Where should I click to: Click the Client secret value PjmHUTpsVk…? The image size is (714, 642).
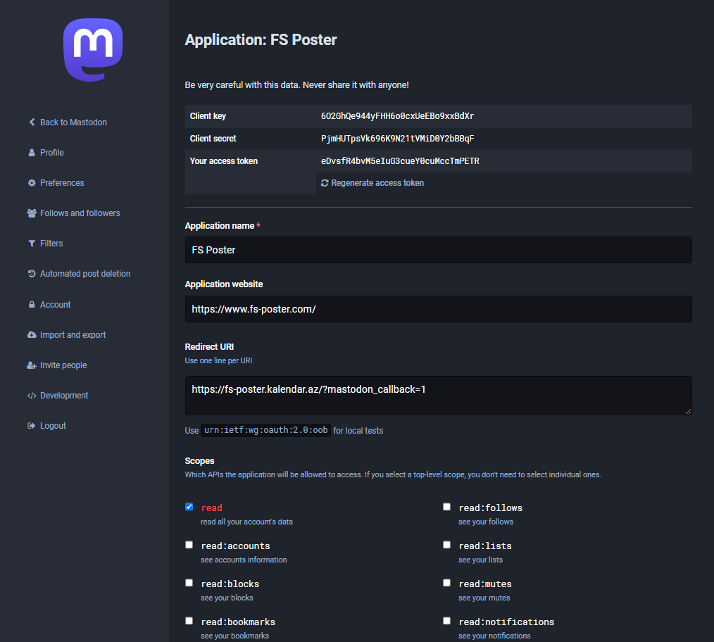point(398,139)
